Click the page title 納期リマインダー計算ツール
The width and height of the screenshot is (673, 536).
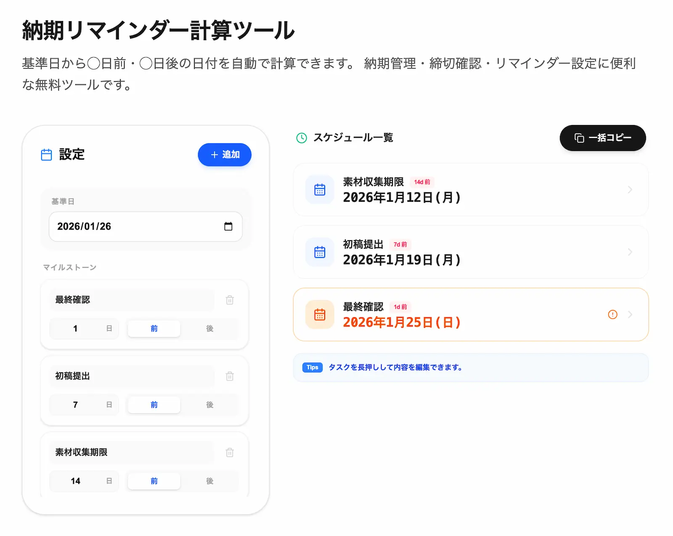click(158, 30)
